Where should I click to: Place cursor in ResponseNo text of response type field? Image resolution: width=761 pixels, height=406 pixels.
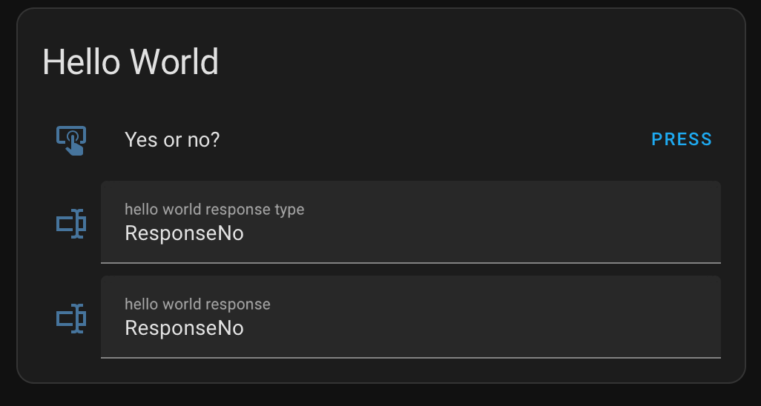coord(184,233)
